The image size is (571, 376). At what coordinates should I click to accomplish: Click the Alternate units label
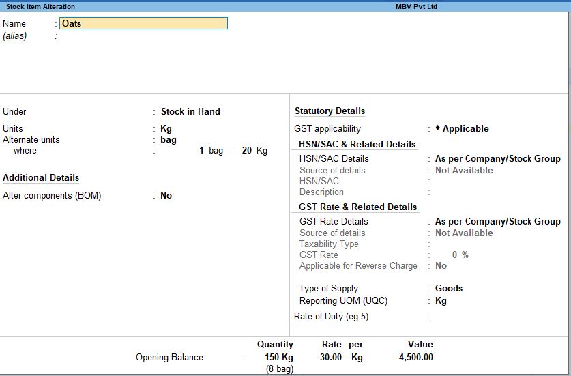[31, 139]
